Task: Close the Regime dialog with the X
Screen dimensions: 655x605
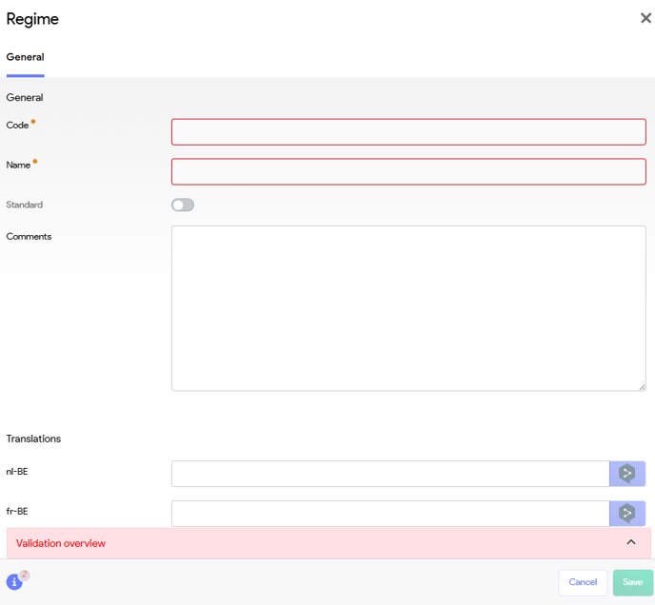Action: pyautogui.click(x=645, y=18)
